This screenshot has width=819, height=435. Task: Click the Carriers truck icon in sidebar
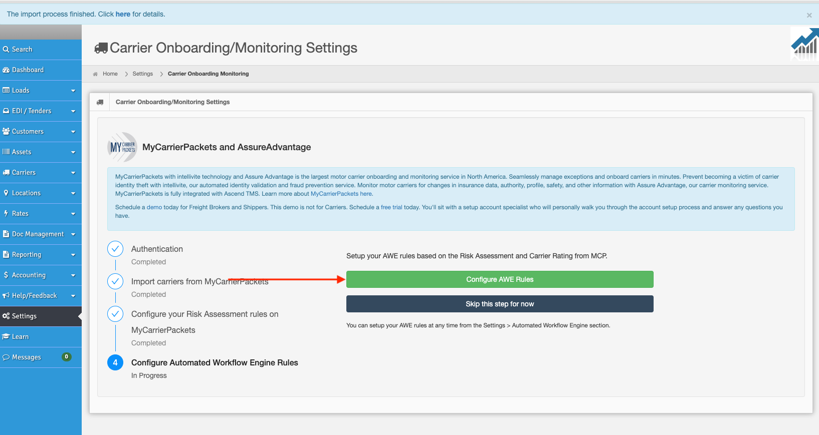pyautogui.click(x=6, y=172)
